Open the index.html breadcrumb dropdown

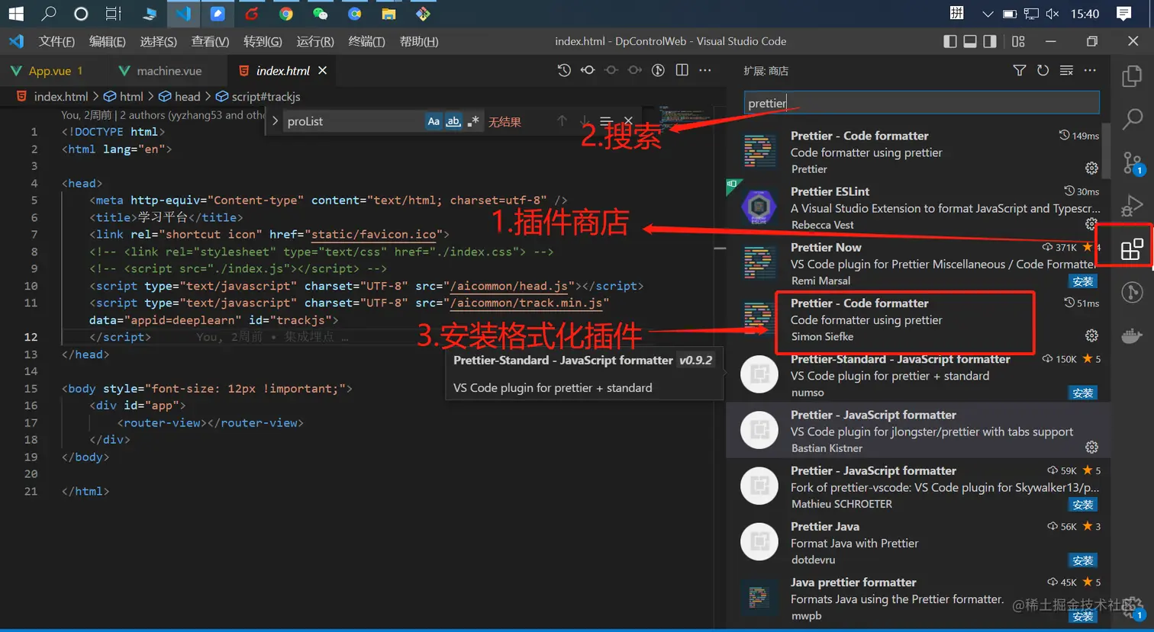[53, 96]
